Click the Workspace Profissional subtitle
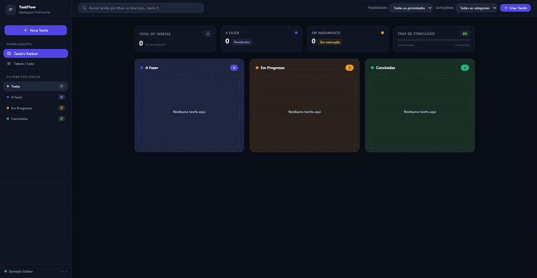 (35, 12)
